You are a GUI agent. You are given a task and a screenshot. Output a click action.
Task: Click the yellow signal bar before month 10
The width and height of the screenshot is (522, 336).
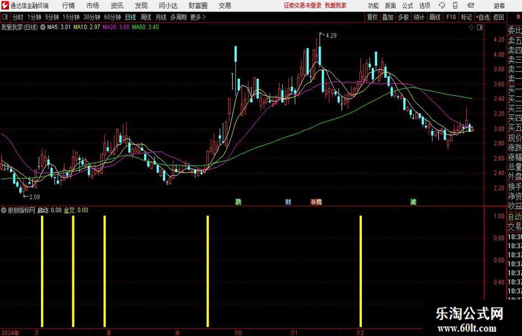[208, 271]
